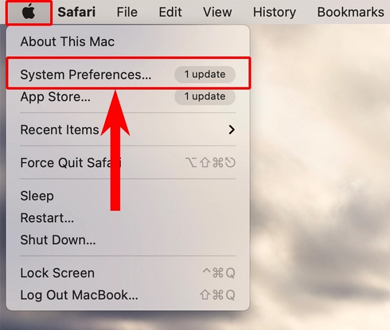Screen dimensions: 390x330
Task: Click the update badge beside App Store
Action: pos(204,96)
